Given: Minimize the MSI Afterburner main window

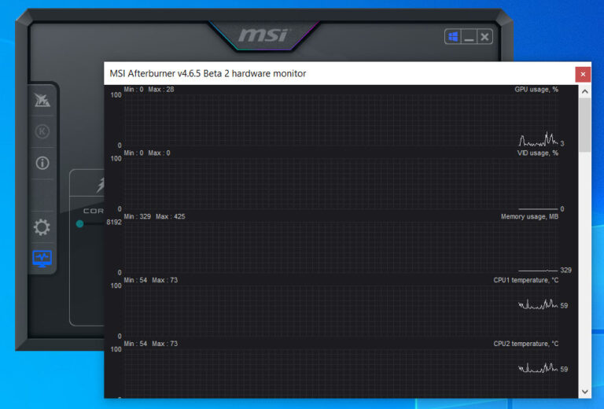Looking at the screenshot, I should [469, 37].
